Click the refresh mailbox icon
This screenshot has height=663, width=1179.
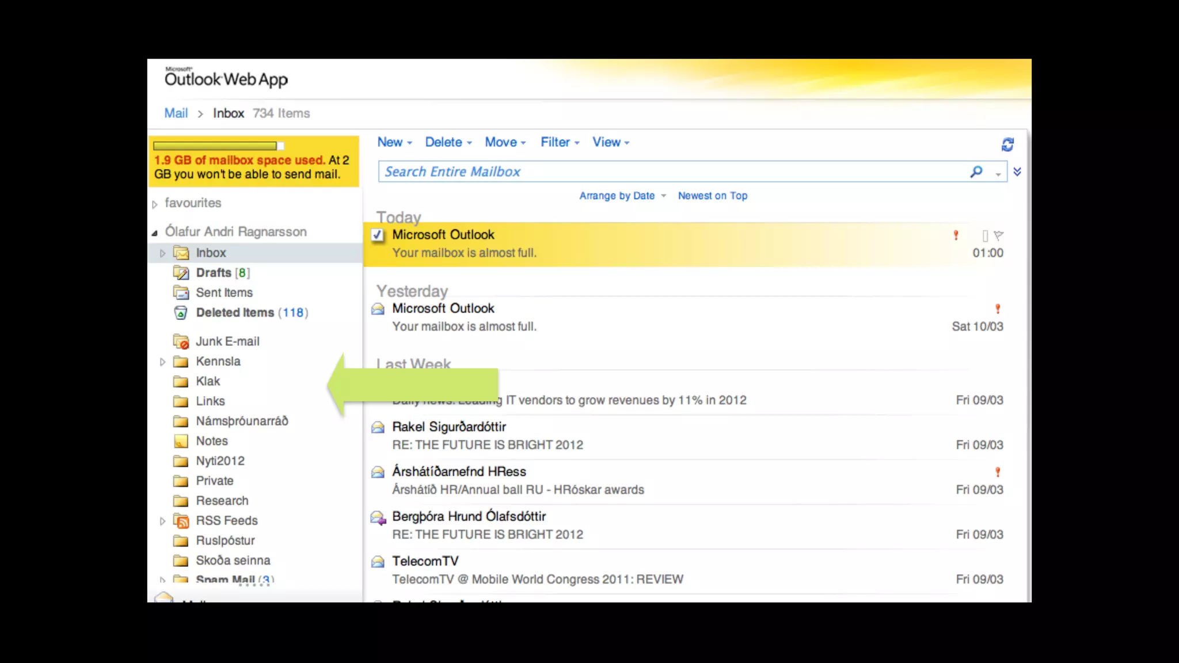(x=1007, y=144)
